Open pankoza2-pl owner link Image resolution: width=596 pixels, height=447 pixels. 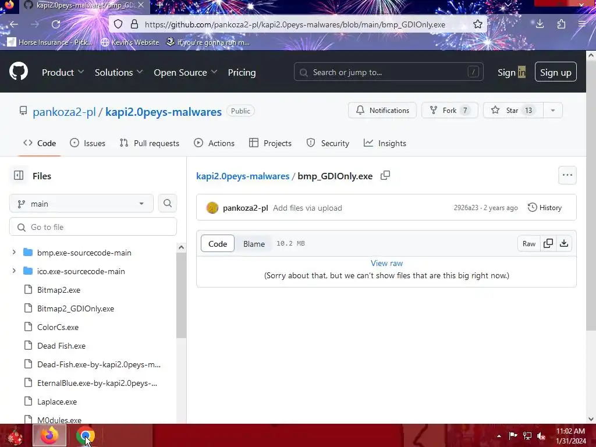tap(64, 112)
